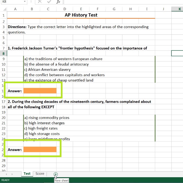Click the next sheet navigation arrow

coord(12,174)
